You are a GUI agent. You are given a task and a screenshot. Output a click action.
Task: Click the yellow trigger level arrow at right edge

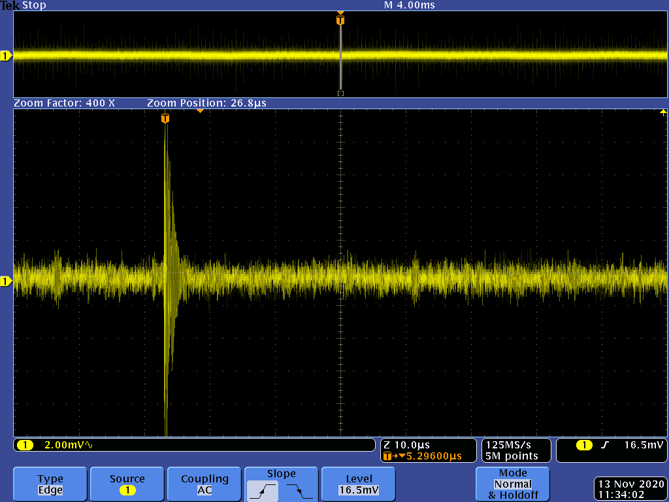(663, 112)
